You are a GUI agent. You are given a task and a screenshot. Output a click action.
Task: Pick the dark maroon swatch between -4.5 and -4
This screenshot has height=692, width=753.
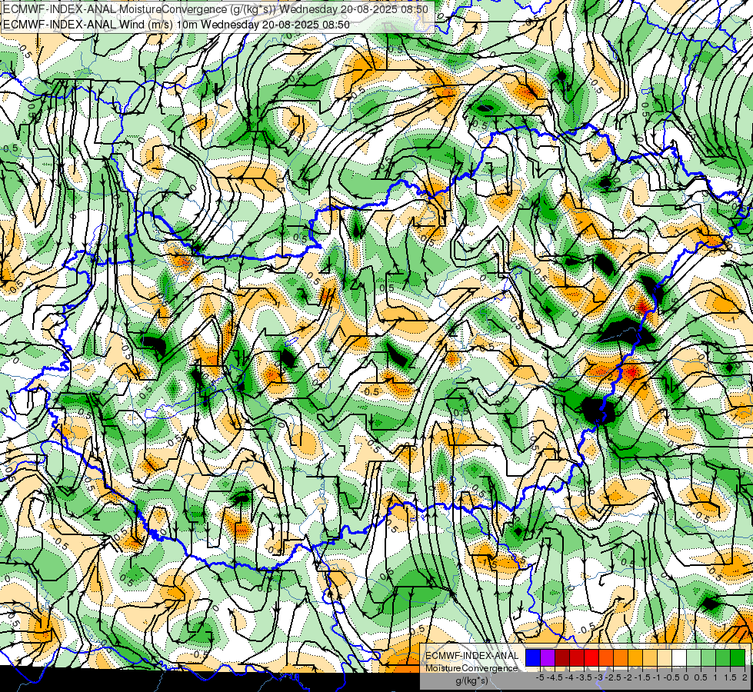click(x=562, y=658)
